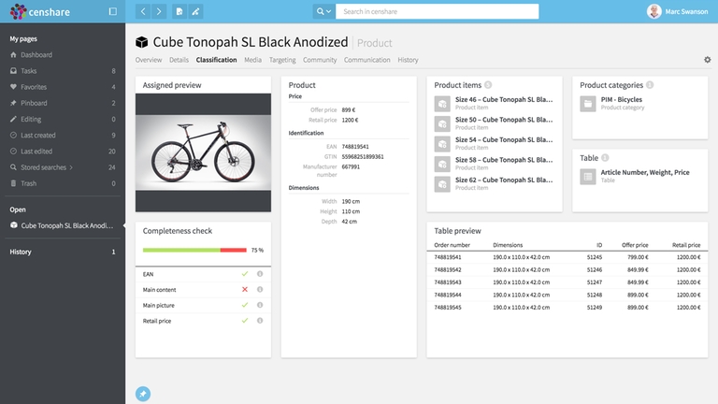Image resolution: width=718 pixels, height=404 pixels.
Task: Click the product cube icon beside title
Action: click(x=141, y=42)
